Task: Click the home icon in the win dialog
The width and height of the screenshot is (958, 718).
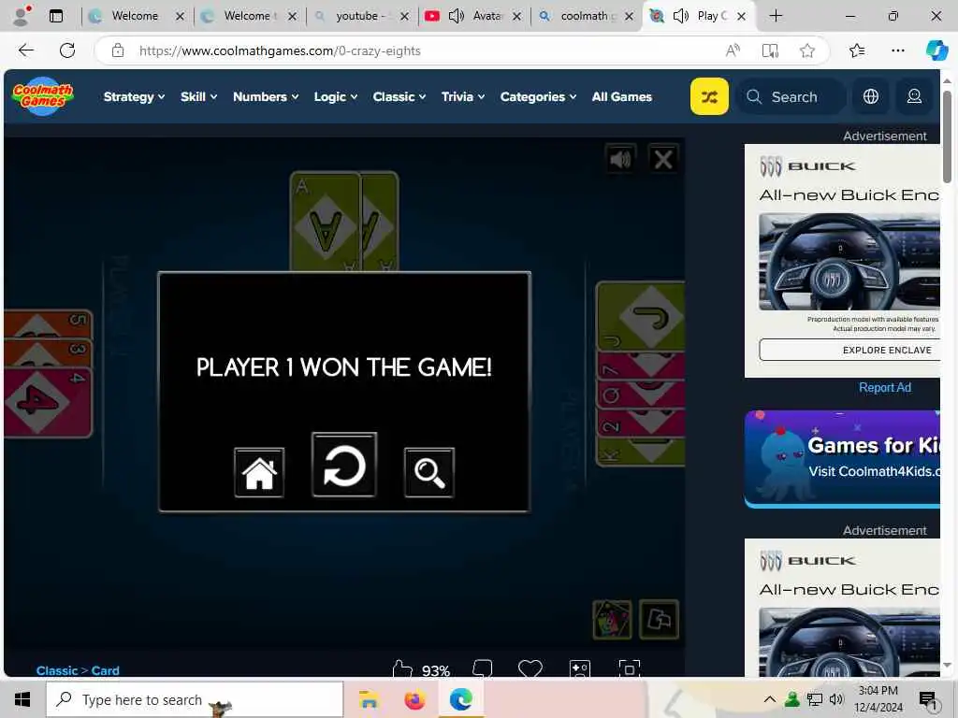Action: [259, 472]
